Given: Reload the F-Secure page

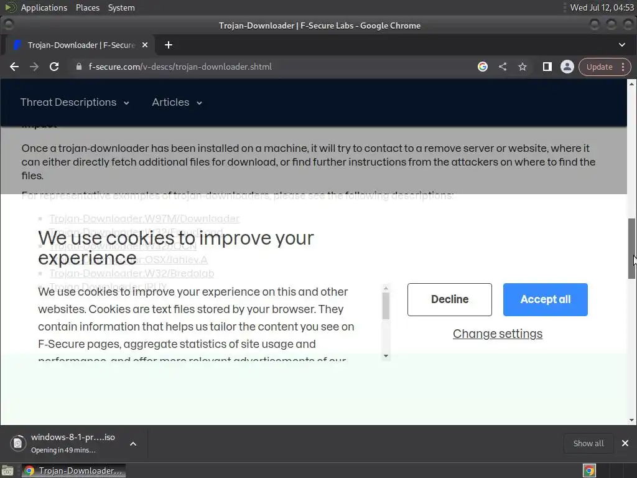Looking at the screenshot, I should click(54, 67).
